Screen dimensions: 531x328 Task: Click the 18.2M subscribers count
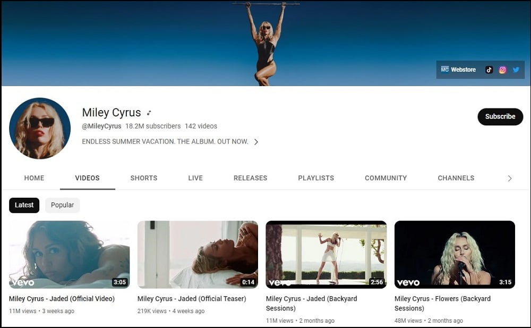click(153, 126)
